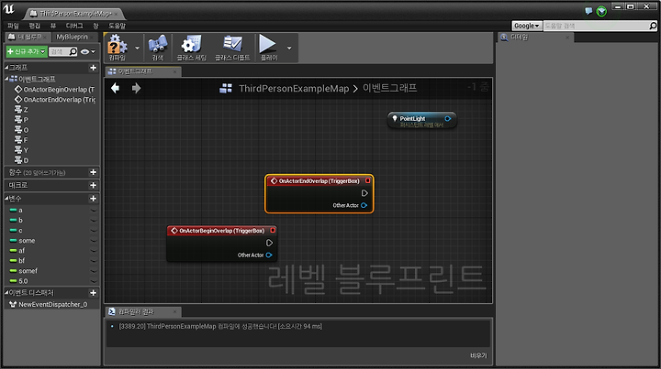Image resolution: width=661 pixels, height=369 pixels.
Task: Navigate back in graph history
Action: [115, 88]
